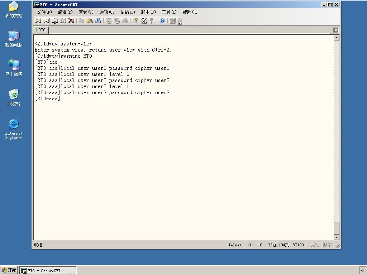Image resolution: width=367 pixels, height=275 pixels.
Task: Select 网上邻居 desktop icon
Action: (x=14, y=68)
